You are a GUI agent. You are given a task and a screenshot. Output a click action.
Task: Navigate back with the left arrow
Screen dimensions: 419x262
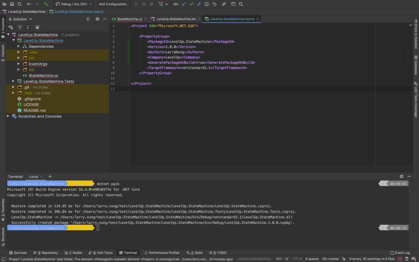(29, 4)
